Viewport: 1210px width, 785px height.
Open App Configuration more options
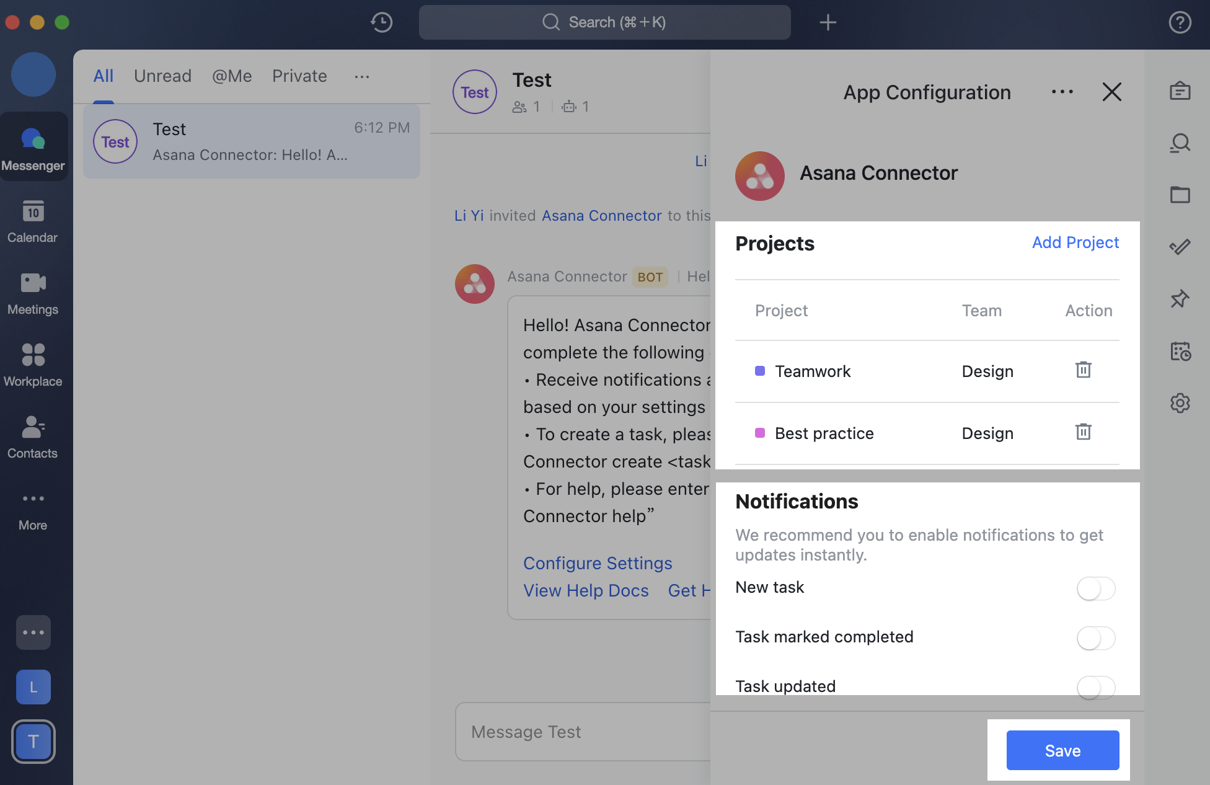(x=1062, y=92)
